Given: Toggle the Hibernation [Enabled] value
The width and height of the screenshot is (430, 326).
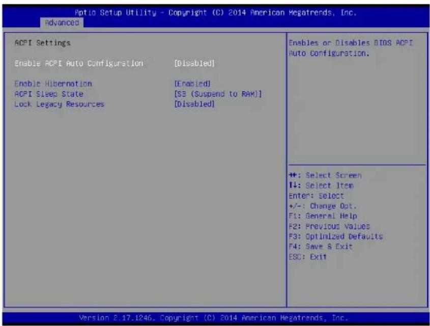Looking at the screenshot, I should [192, 84].
